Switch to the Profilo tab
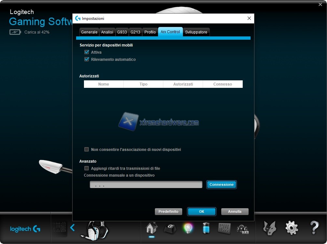The width and height of the screenshot is (327, 244). pyautogui.click(x=150, y=32)
